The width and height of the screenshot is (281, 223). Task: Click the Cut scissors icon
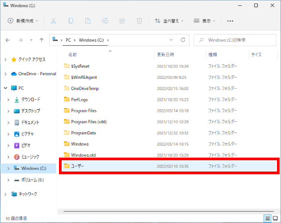54,21
